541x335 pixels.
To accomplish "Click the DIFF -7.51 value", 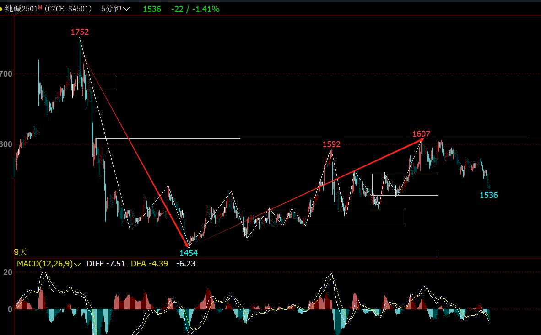I will coord(106,264).
